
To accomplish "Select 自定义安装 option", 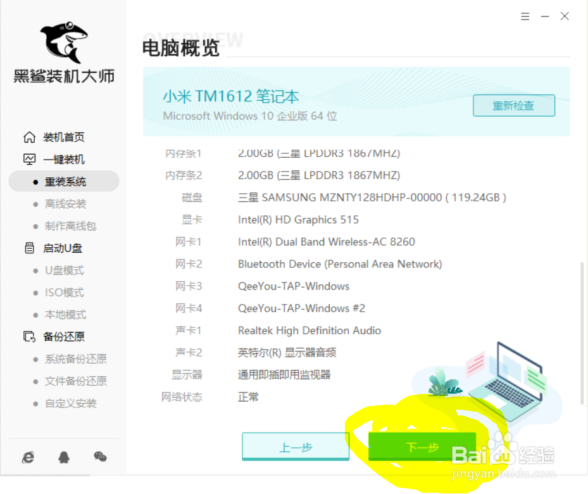I will (x=70, y=403).
